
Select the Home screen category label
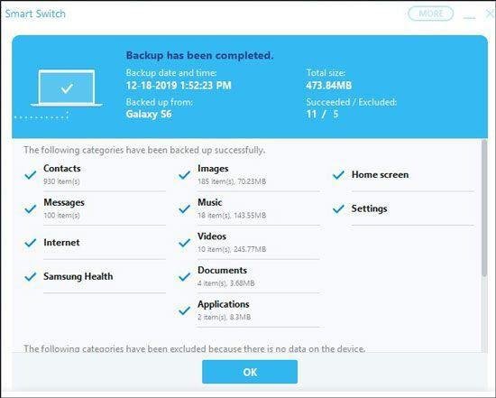(x=380, y=174)
